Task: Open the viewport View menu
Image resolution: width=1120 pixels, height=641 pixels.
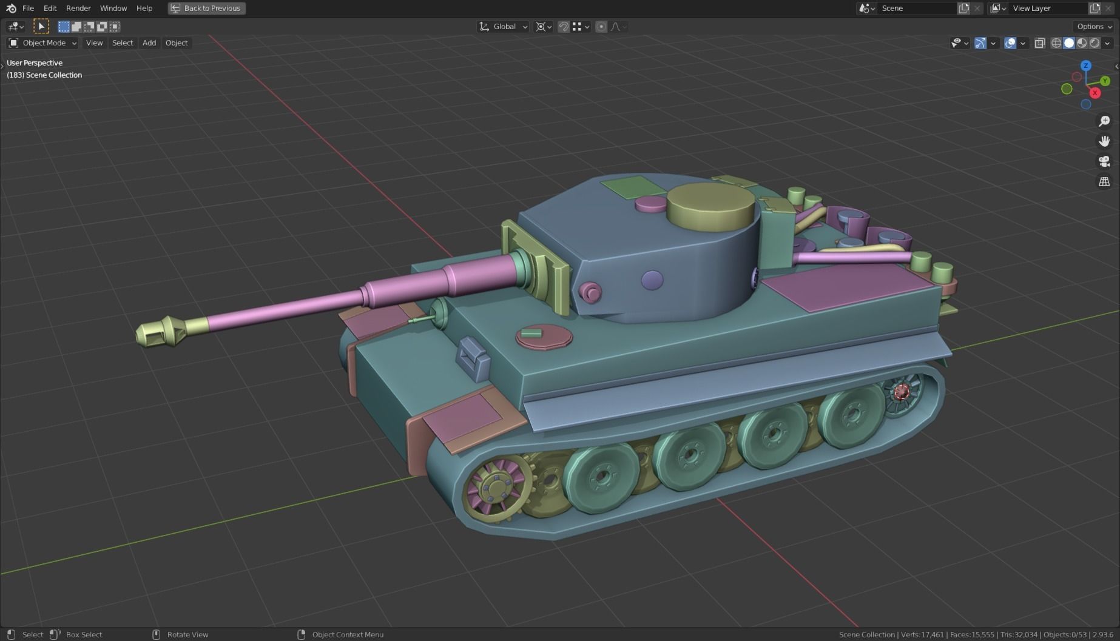Action: tap(94, 43)
